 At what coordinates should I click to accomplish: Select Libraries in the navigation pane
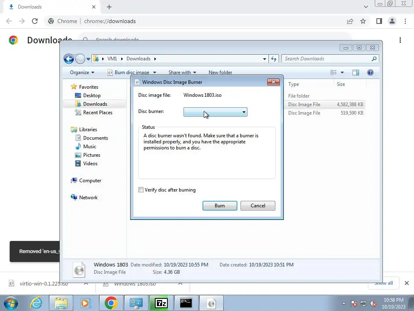point(88,130)
